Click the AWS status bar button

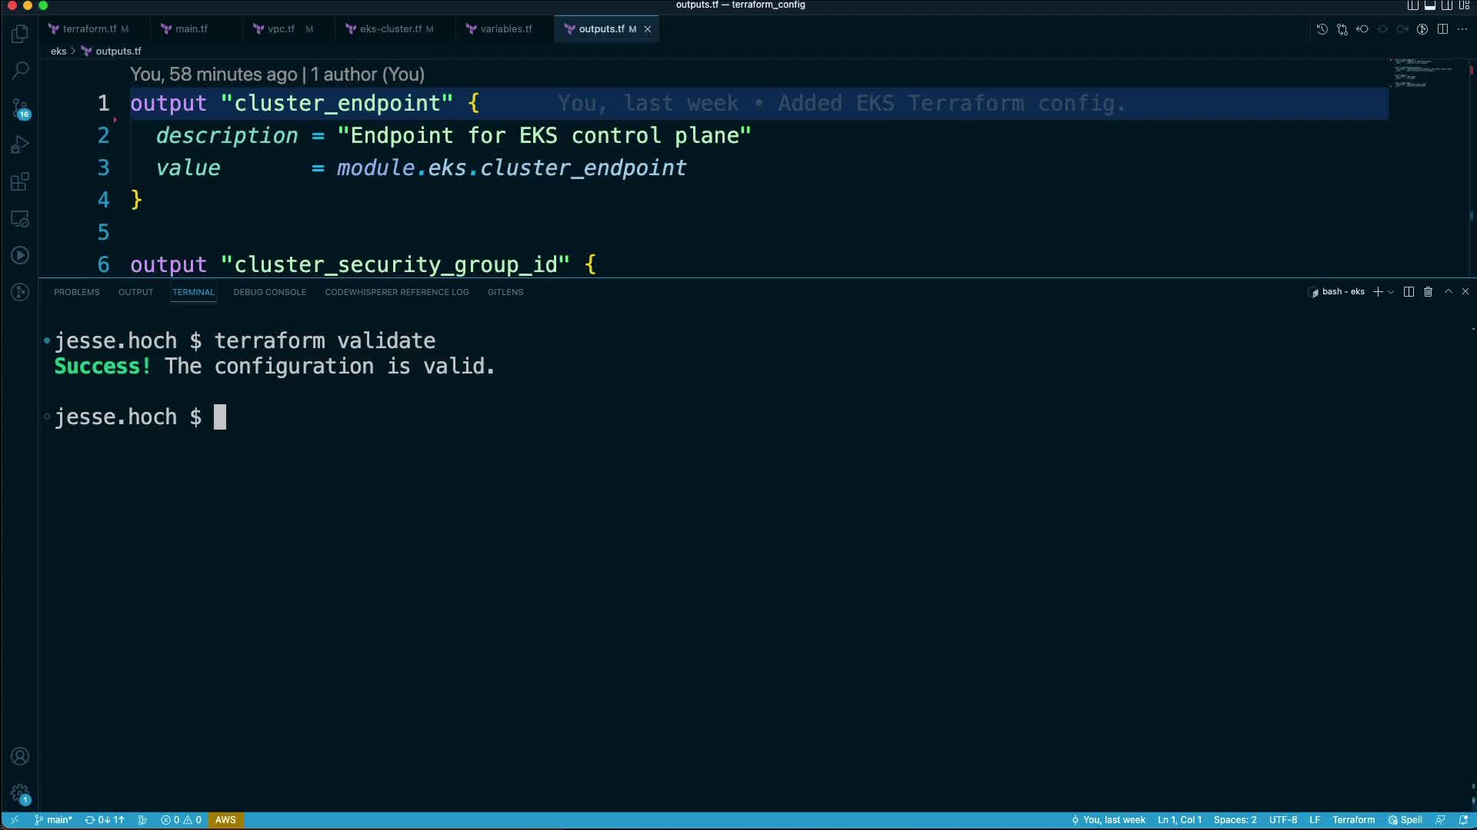225,820
